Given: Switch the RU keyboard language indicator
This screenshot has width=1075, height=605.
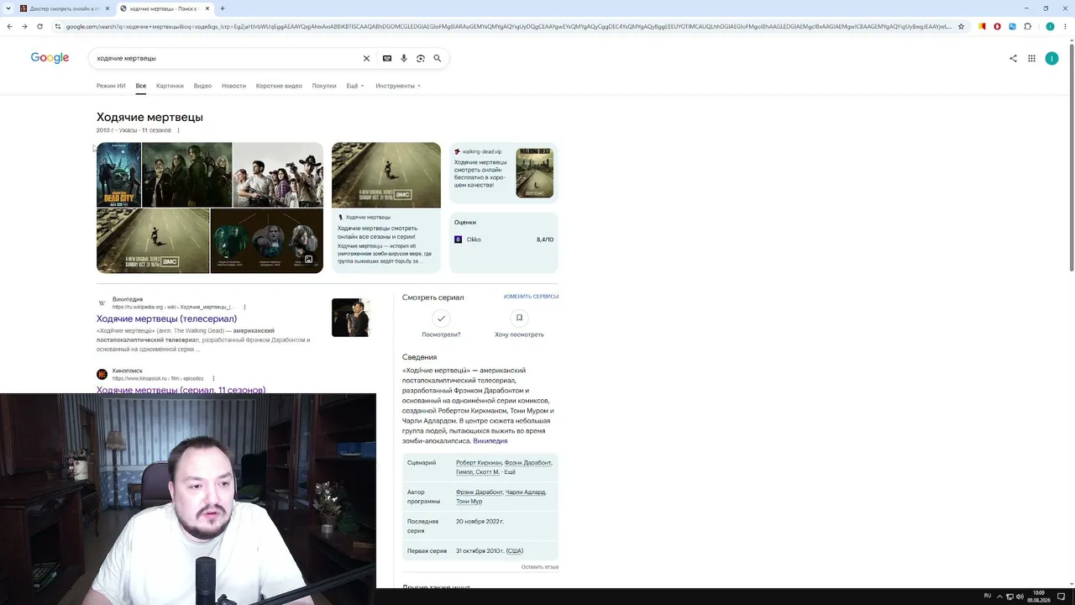Looking at the screenshot, I should pos(988,597).
